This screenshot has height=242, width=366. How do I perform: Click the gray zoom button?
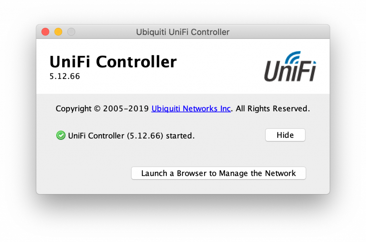click(x=71, y=31)
